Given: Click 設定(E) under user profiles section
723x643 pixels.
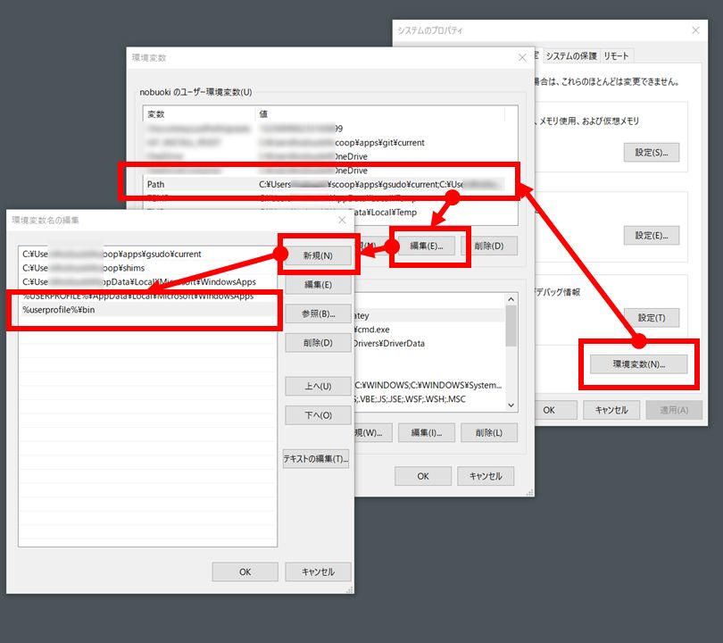Looking at the screenshot, I should [x=653, y=235].
